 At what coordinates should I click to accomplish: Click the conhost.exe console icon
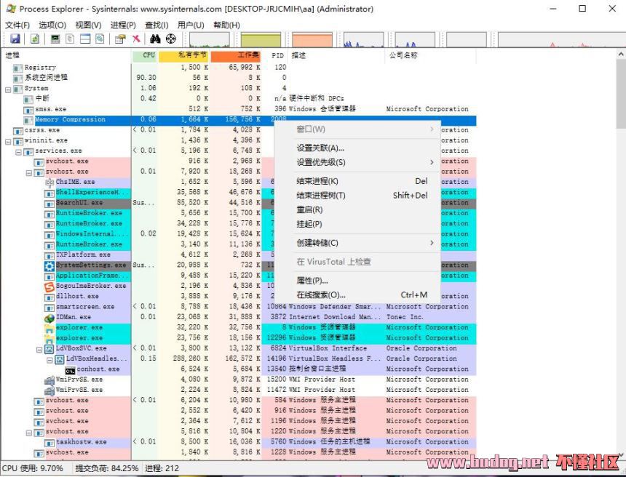[x=70, y=369]
